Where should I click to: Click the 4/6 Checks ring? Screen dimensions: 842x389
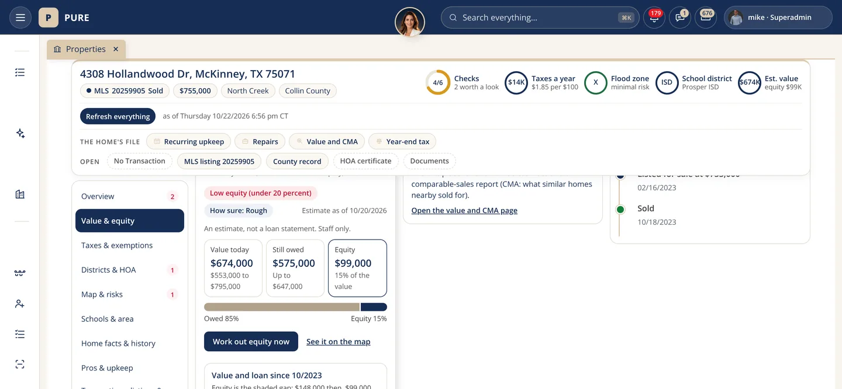point(438,82)
